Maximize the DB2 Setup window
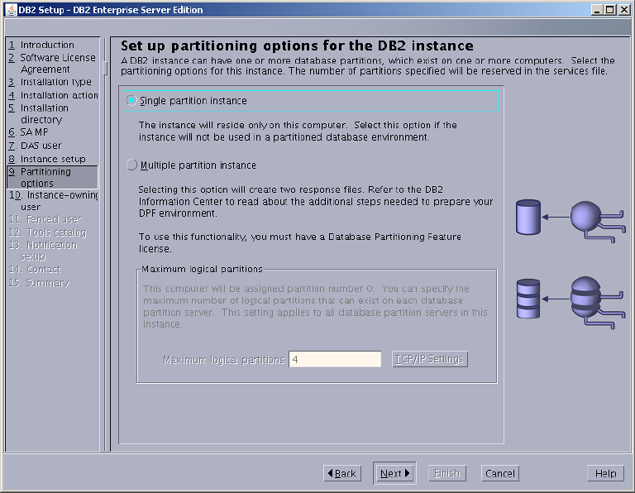 point(610,10)
